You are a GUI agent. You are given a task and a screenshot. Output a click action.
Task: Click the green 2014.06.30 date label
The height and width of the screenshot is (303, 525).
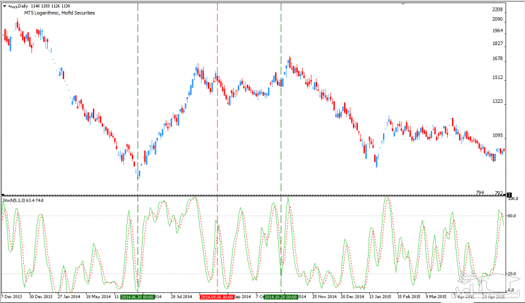point(137,296)
